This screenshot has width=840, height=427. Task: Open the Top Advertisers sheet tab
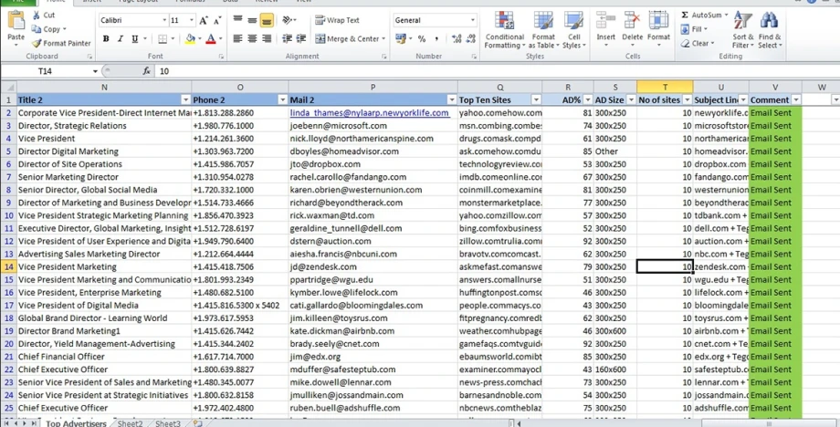[75, 423]
